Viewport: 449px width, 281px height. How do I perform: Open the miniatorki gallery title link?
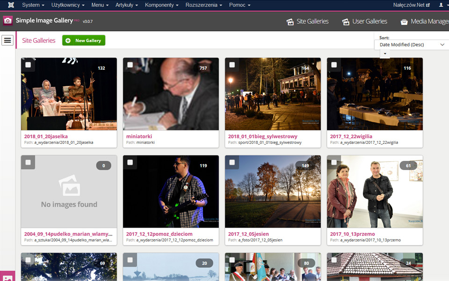[x=139, y=136]
